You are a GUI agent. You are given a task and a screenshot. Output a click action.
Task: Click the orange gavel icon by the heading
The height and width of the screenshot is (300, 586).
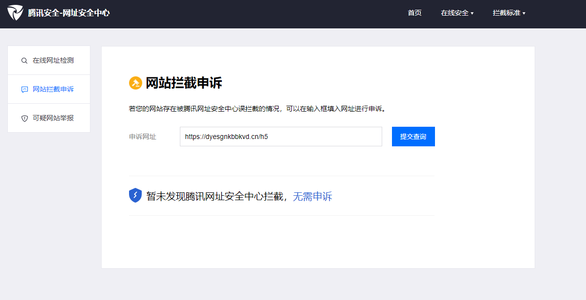(135, 83)
